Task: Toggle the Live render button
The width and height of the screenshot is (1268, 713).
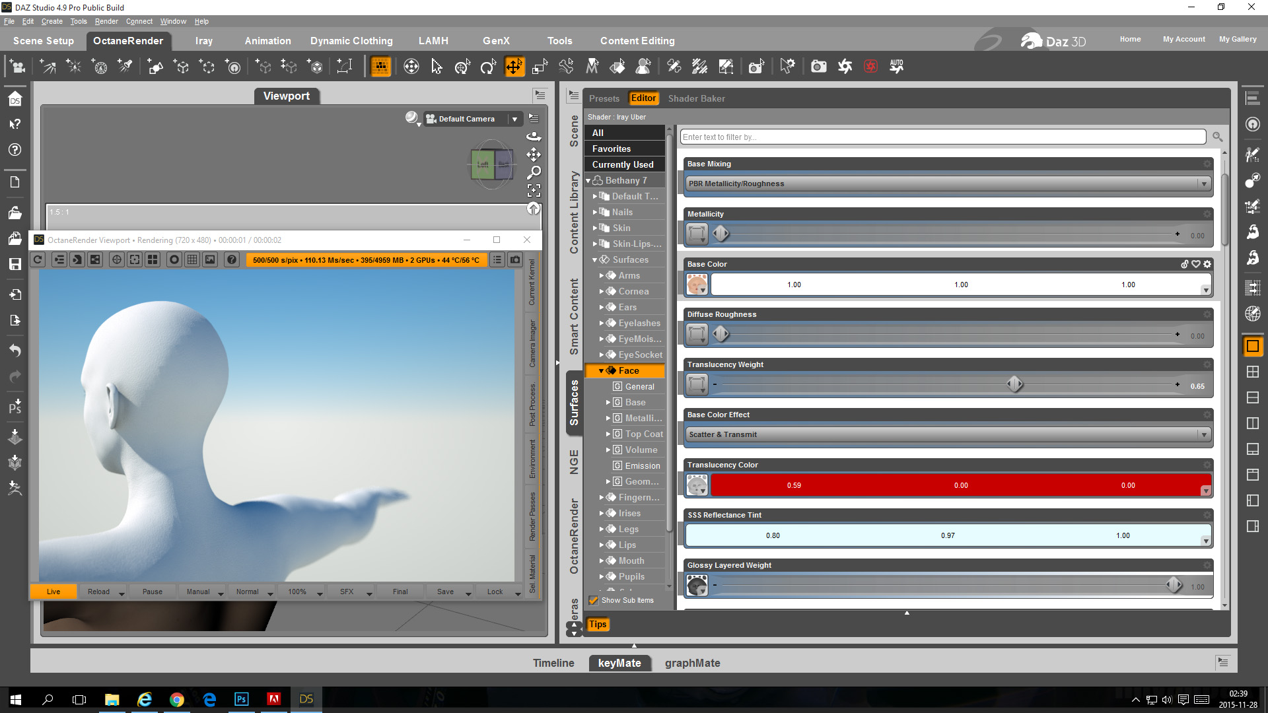Action: [x=53, y=592]
